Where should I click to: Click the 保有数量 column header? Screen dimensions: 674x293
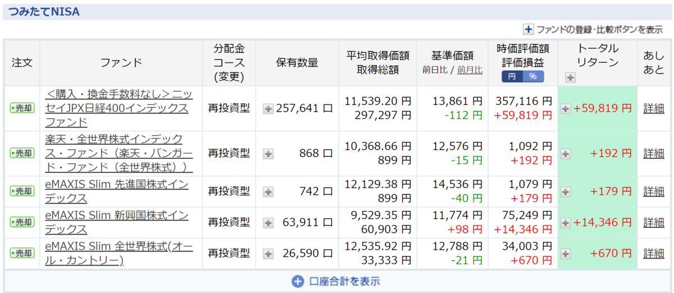coord(297,62)
